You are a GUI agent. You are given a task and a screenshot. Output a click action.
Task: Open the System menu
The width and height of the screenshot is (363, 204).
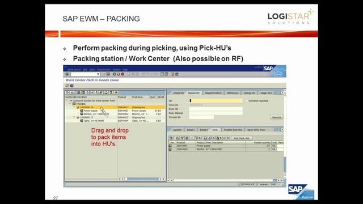tap(116, 70)
